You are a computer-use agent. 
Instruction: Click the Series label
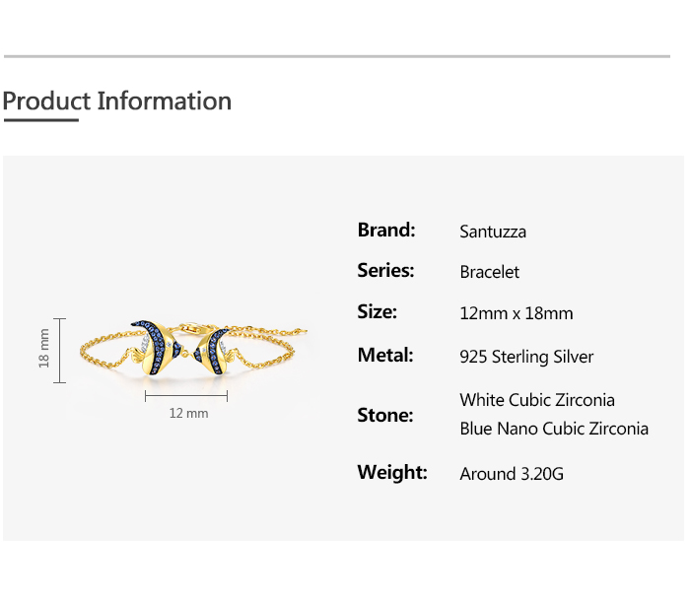tap(385, 271)
